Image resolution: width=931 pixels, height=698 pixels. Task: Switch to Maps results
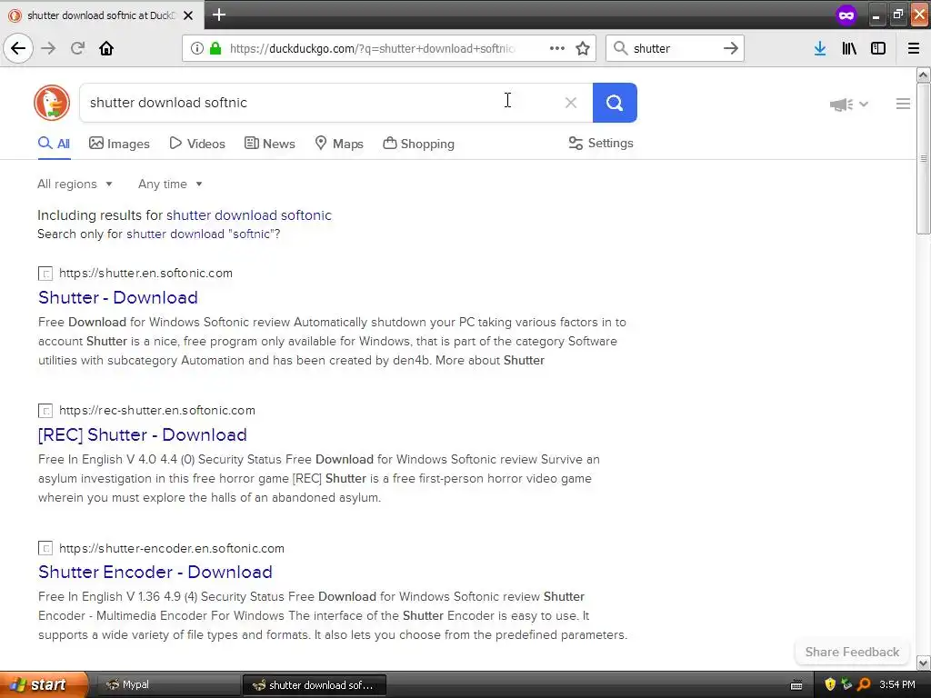(339, 144)
